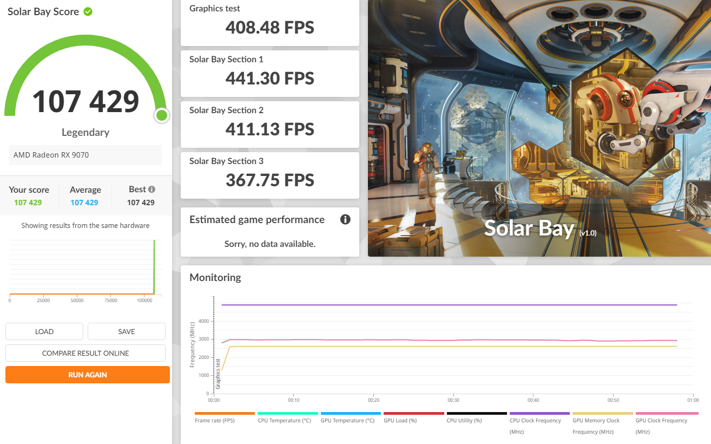Click the Legendary rating label
This screenshot has width=711, height=444.
point(85,132)
